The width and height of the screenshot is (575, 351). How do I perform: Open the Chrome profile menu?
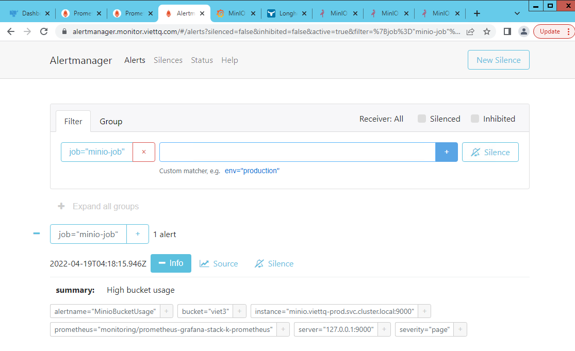523,31
